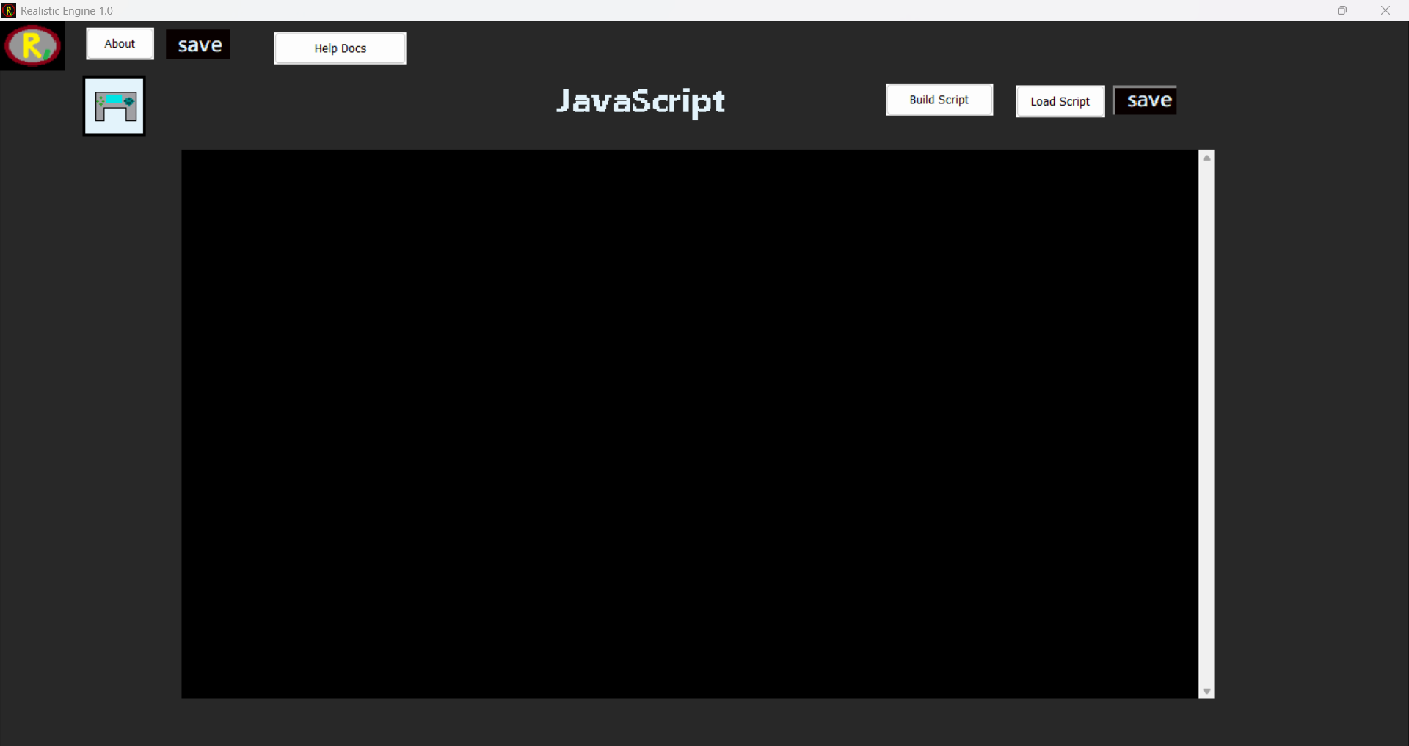Click the editor scrollbar down arrow
This screenshot has height=746, width=1409.
tap(1206, 692)
